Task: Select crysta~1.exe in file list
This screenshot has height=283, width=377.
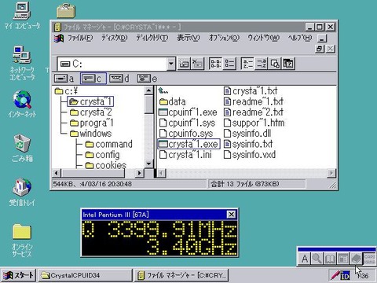Action: click(x=188, y=144)
